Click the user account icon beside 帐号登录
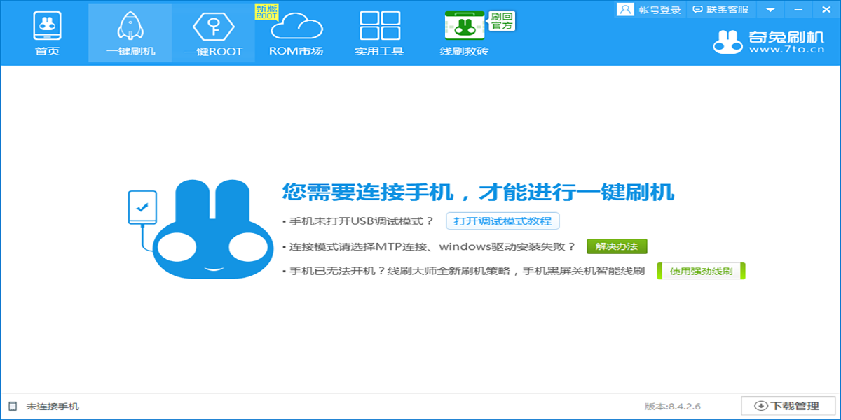Viewport: 841px width, 420px height. [626, 10]
